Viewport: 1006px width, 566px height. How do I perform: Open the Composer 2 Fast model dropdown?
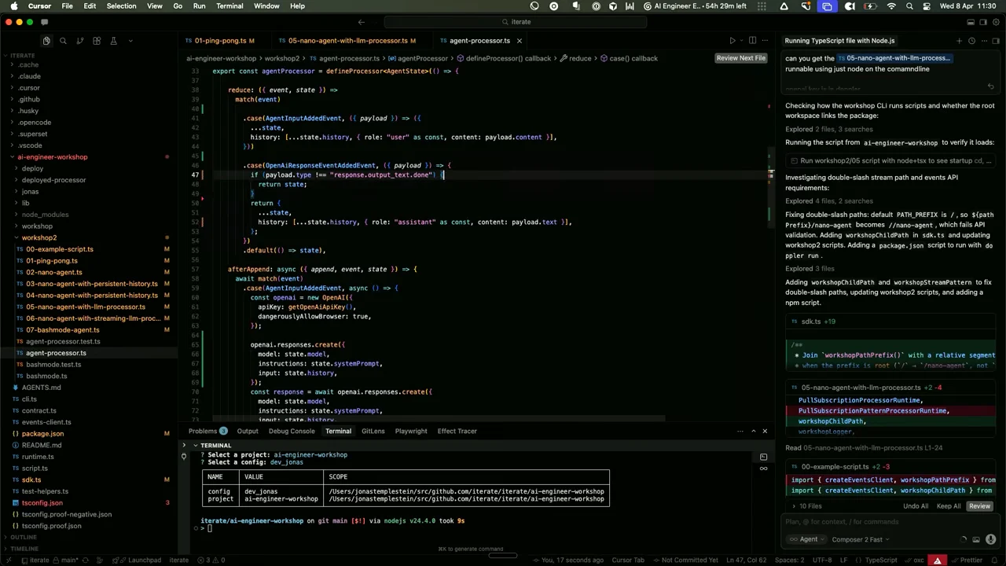(860, 539)
